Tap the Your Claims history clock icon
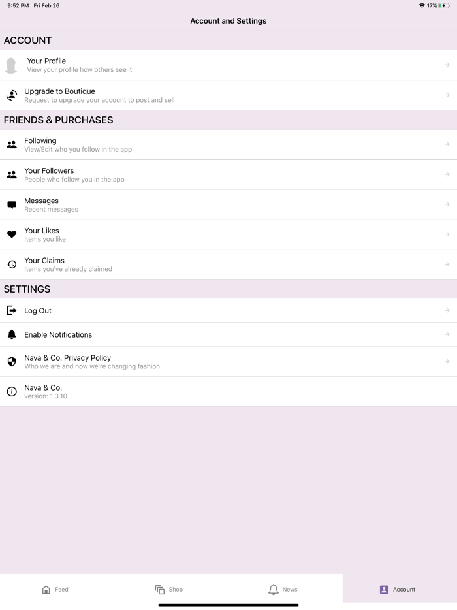Screen dimensions: 457x610 [12, 265]
